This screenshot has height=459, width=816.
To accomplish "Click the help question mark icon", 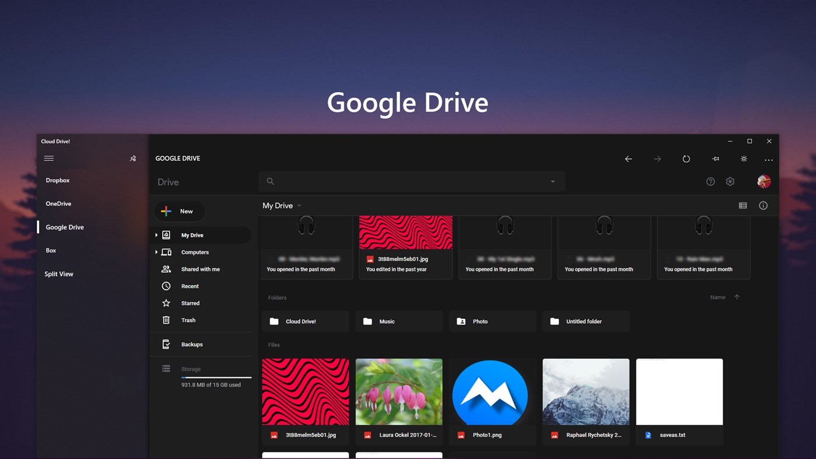I will click(x=710, y=181).
